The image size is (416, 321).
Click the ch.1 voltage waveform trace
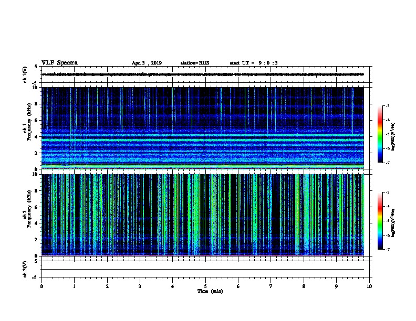pos(203,74)
